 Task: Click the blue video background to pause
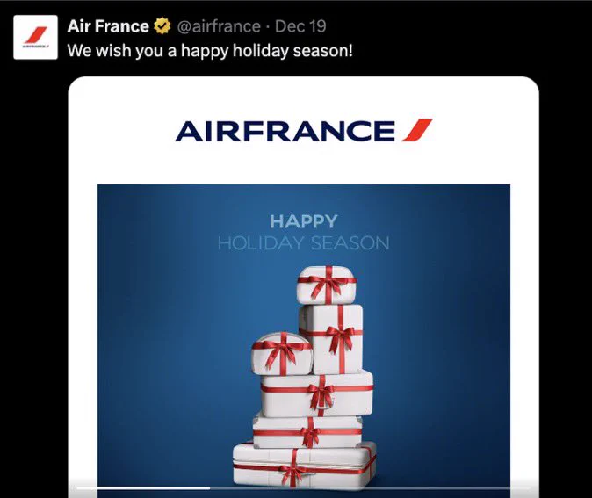tap(170, 340)
